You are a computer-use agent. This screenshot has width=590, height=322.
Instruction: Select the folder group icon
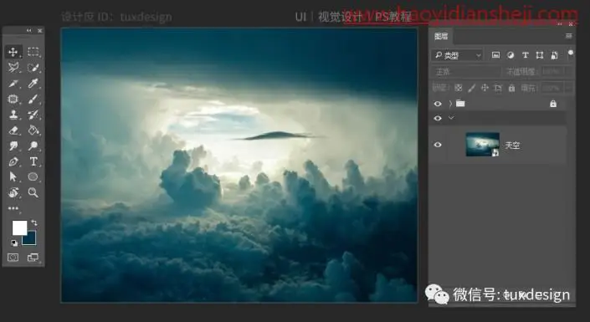click(460, 104)
